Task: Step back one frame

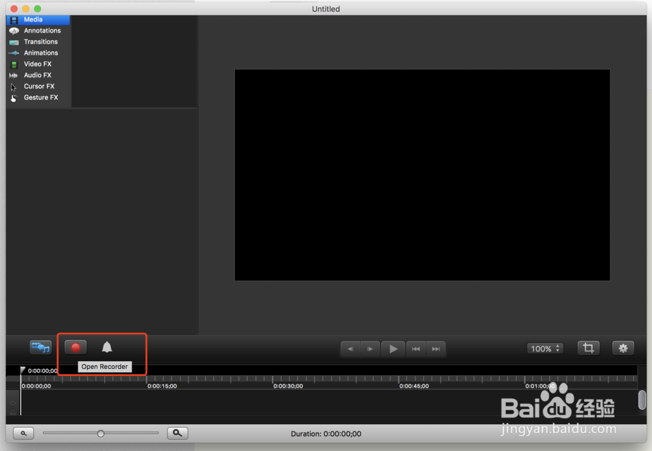Action: click(351, 349)
